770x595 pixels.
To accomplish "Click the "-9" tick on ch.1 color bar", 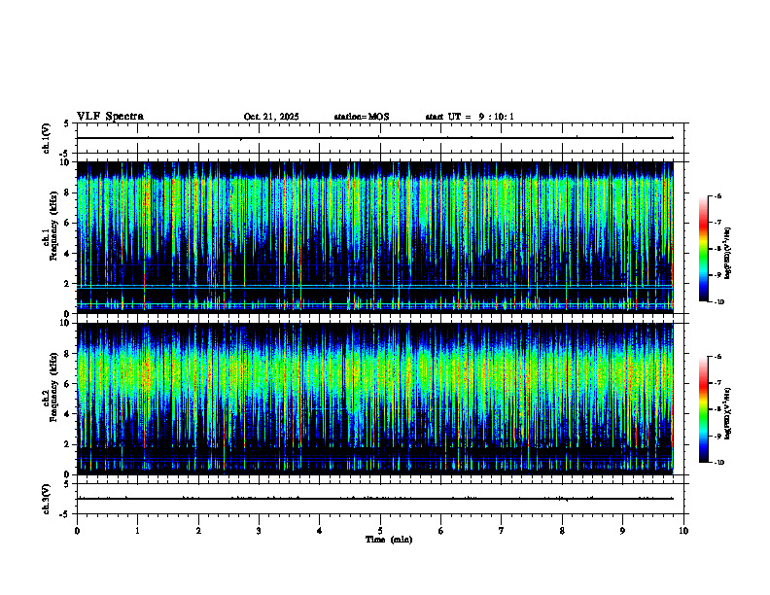I will pos(717,275).
